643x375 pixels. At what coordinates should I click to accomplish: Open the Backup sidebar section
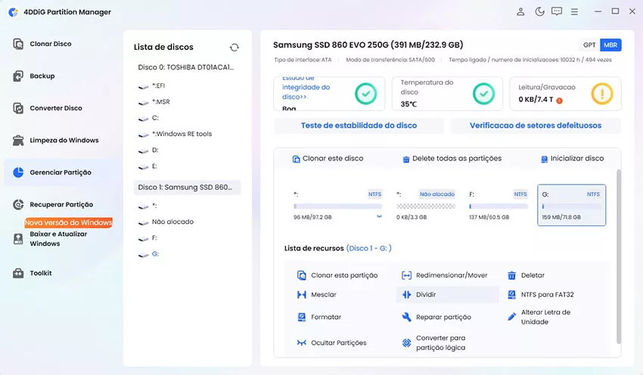coord(42,76)
